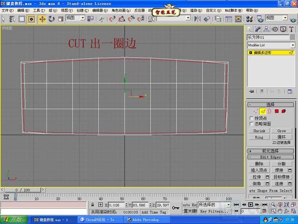Switch to the Create command panel tab
Image resolution: width=298 pixels, height=224 pixels.
coord(250,29)
